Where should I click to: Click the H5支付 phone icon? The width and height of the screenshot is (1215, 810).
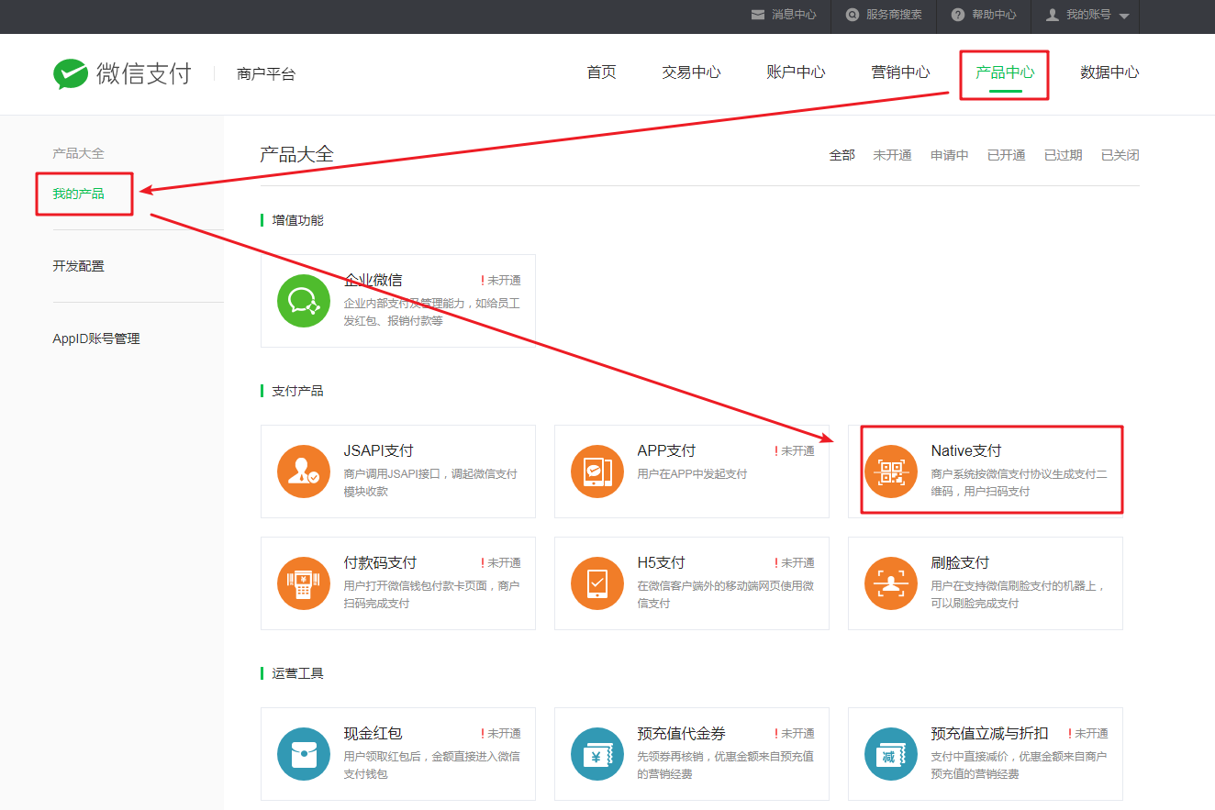click(x=597, y=583)
